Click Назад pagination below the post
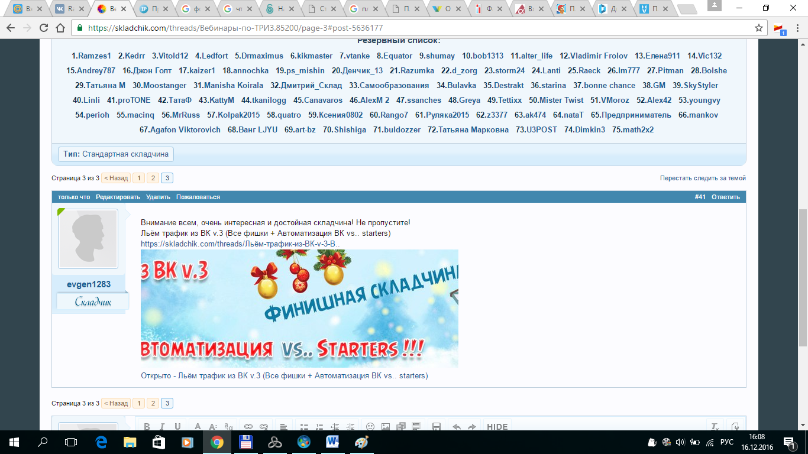 pos(116,403)
